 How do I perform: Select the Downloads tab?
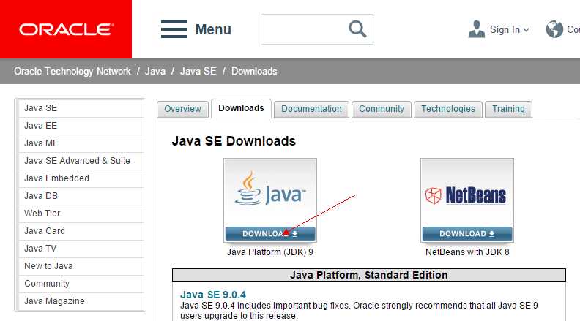pos(241,109)
